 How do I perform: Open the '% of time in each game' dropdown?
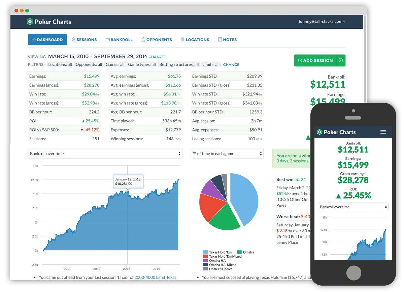pos(227,153)
